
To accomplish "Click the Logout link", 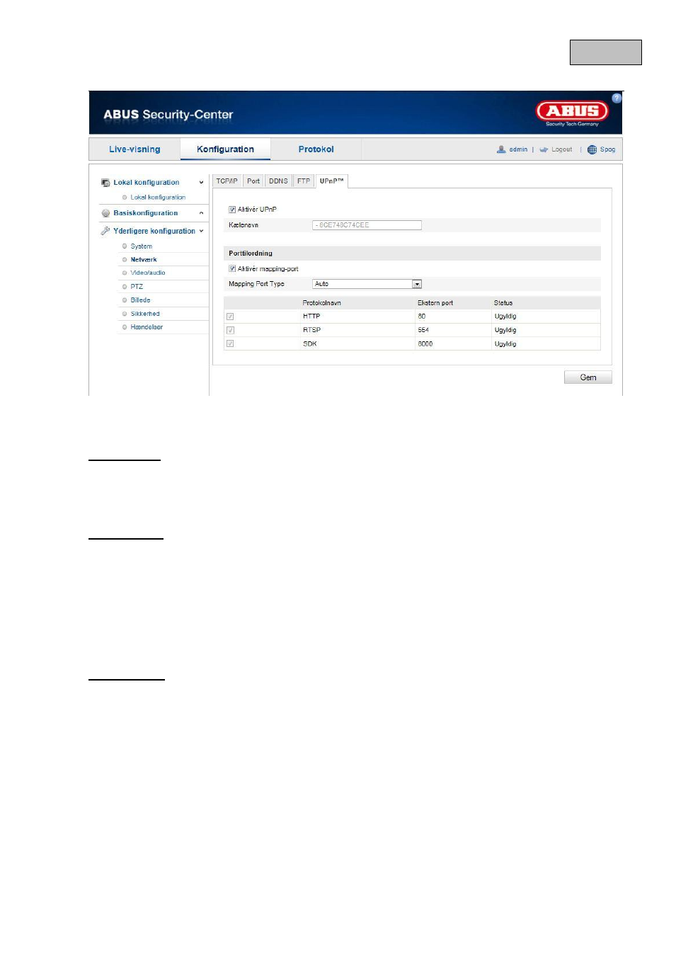I will [x=562, y=149].
